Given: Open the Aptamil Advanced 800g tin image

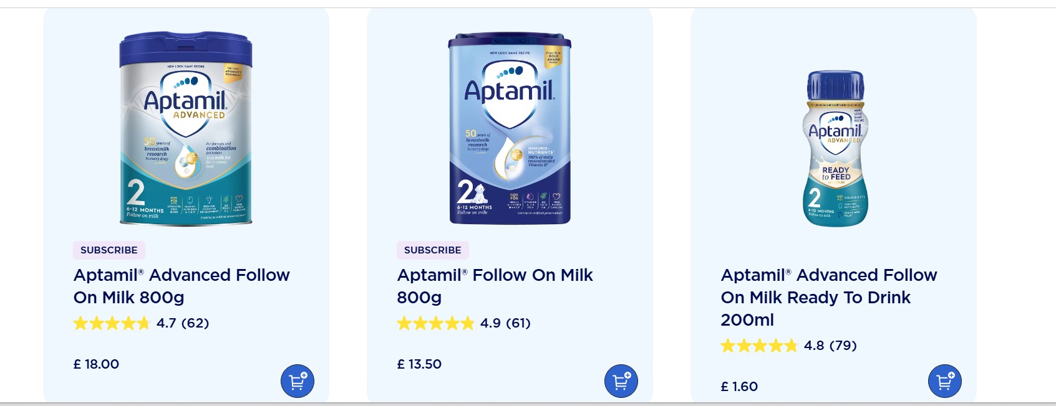Looking at the screenshot, I should coord(186,129).
